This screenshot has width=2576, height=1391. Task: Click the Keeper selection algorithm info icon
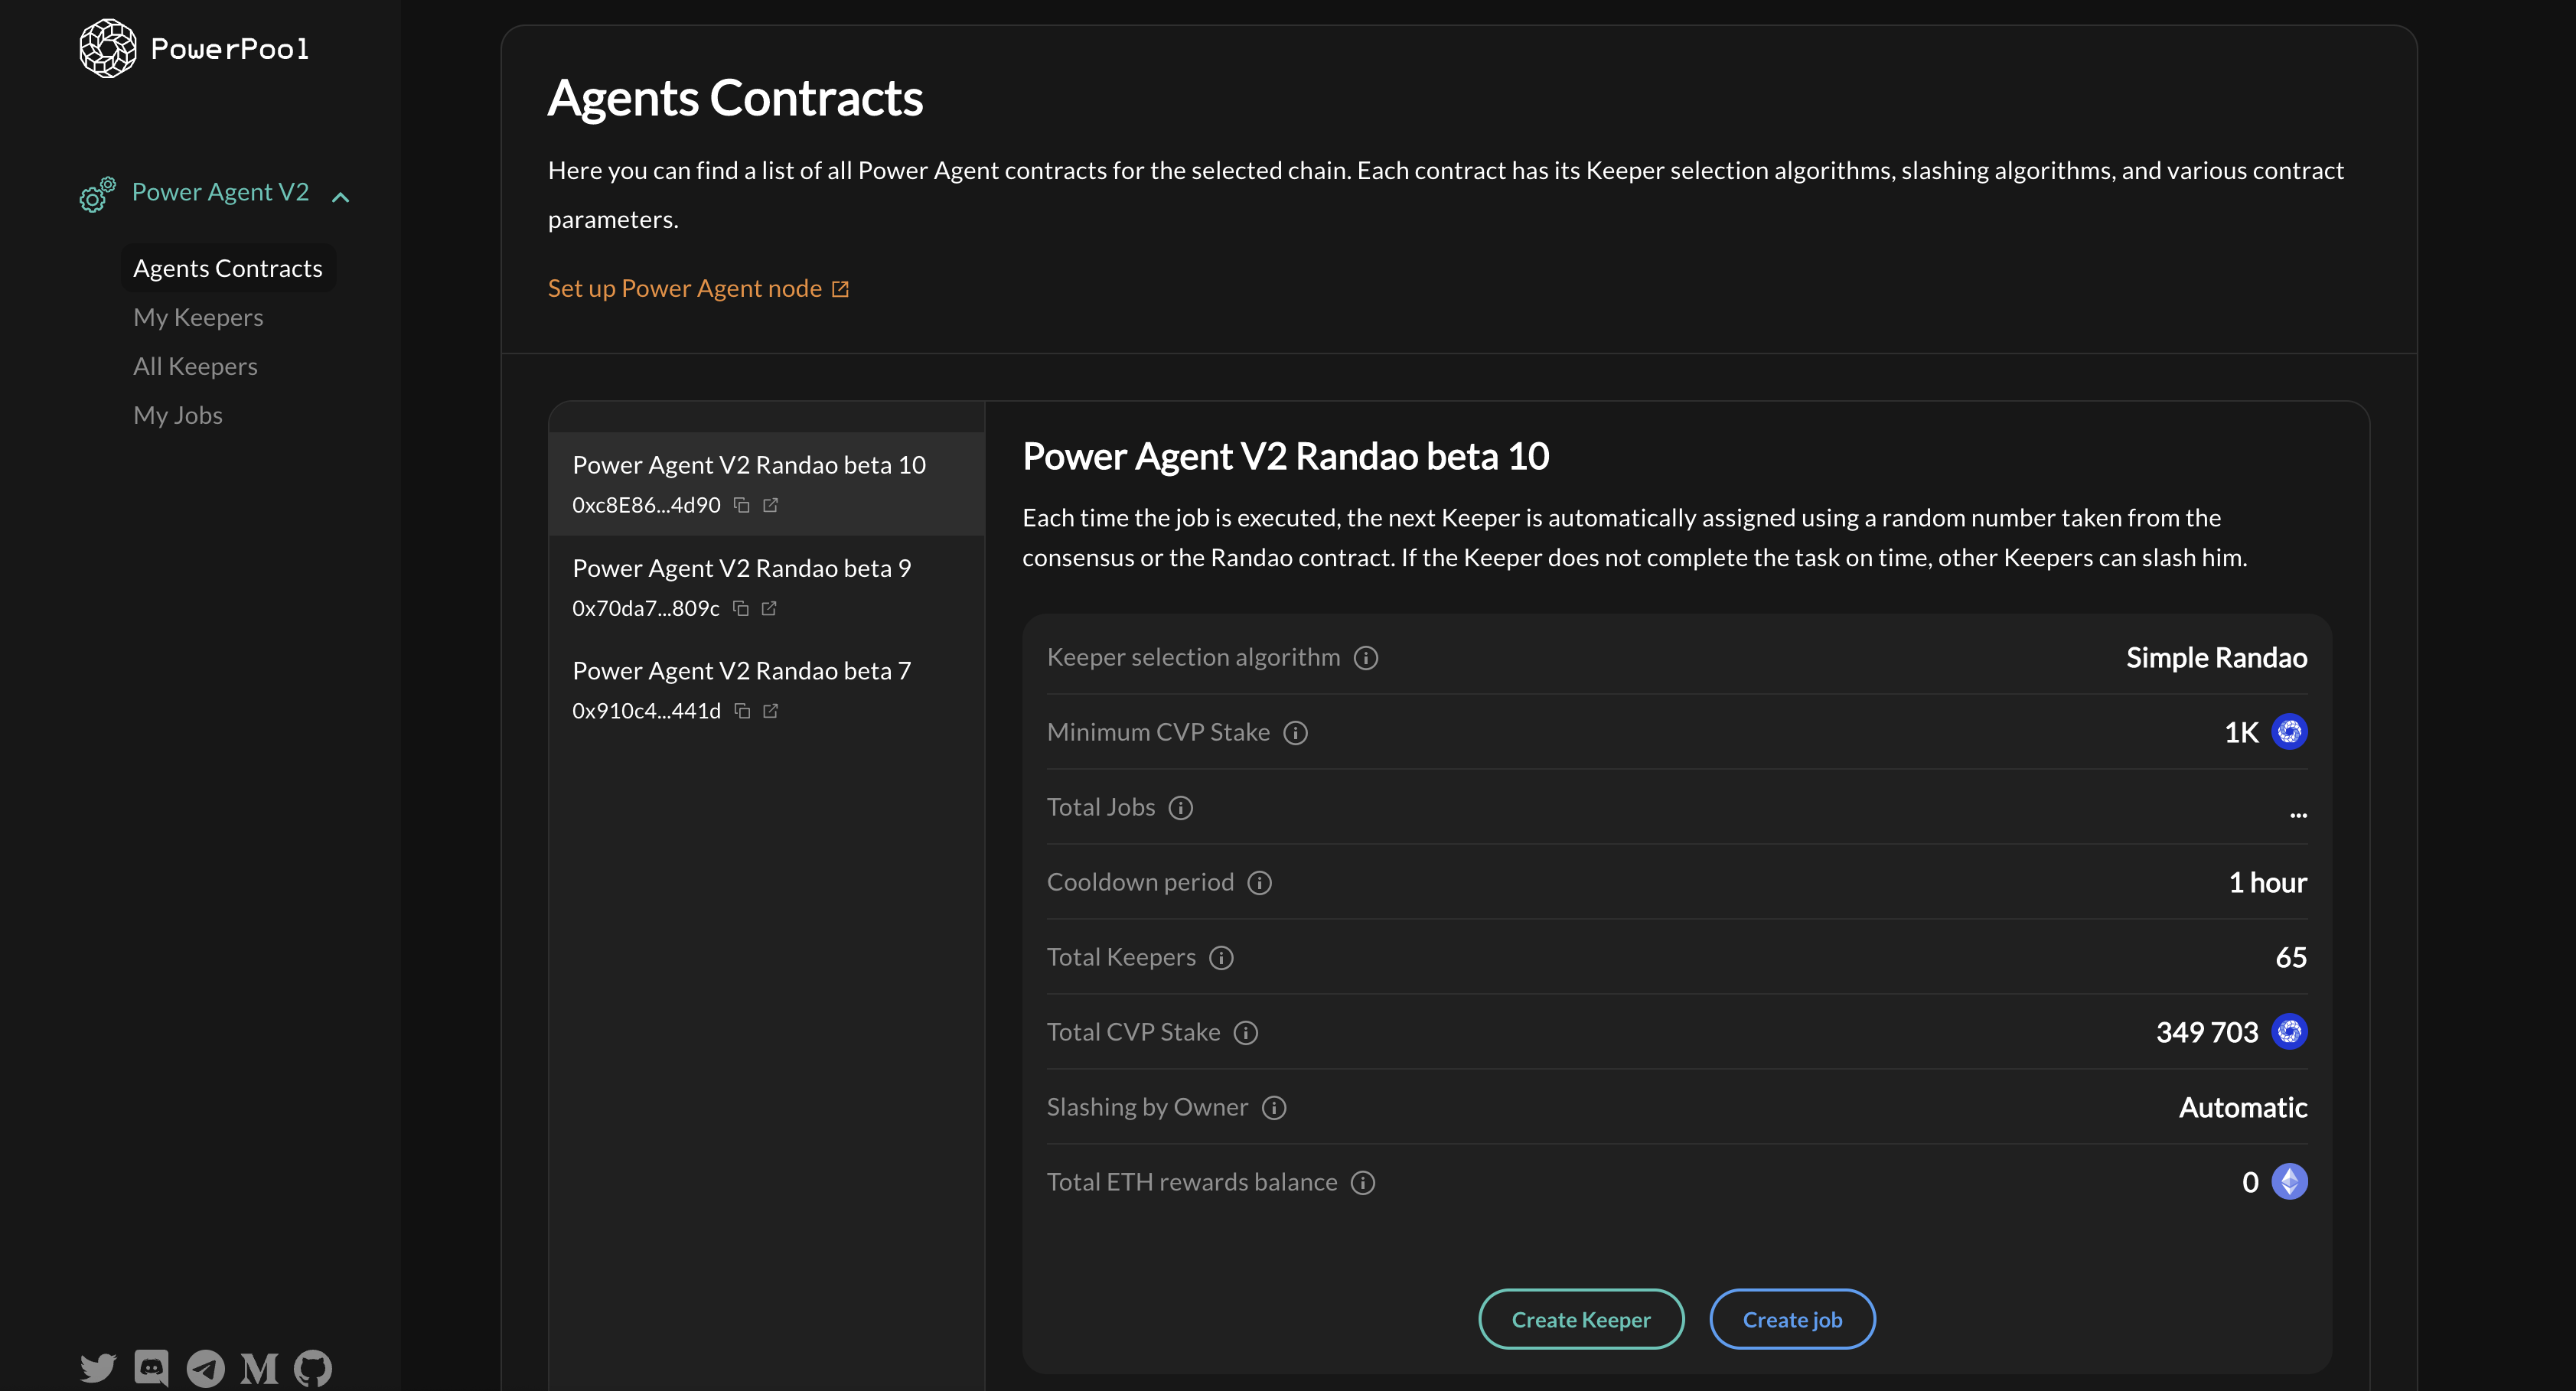[1366, 657]
